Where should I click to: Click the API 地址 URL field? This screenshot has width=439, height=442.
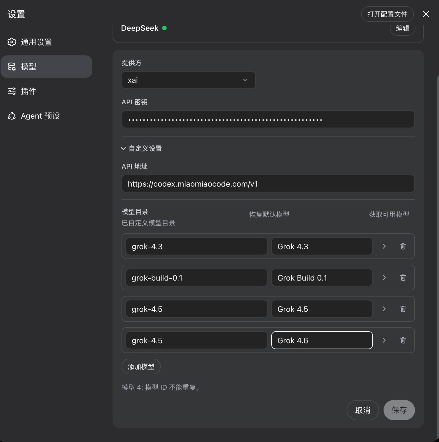[268, 184]
